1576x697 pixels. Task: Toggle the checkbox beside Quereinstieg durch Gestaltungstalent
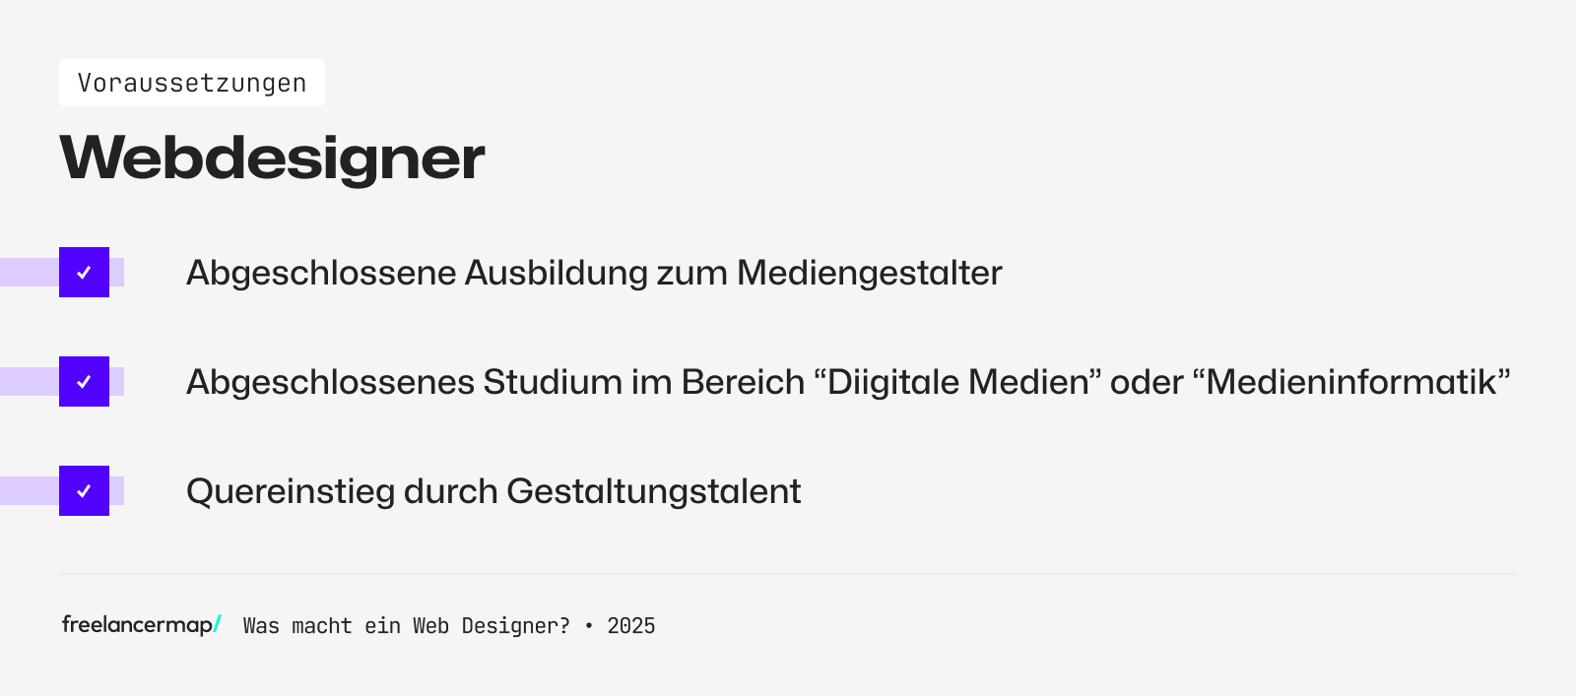[84, 491]
